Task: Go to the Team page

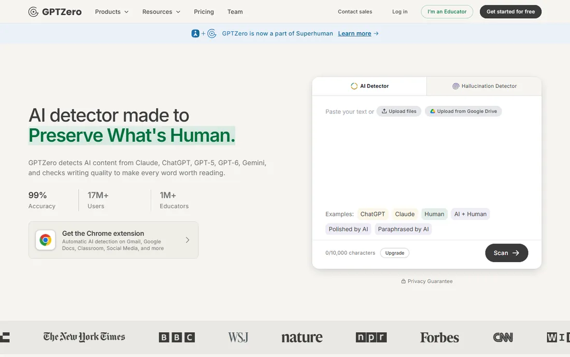Action: click(x=235, y=11)
